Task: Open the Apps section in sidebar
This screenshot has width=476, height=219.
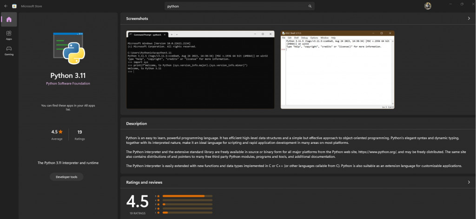Action: point(9,35)
